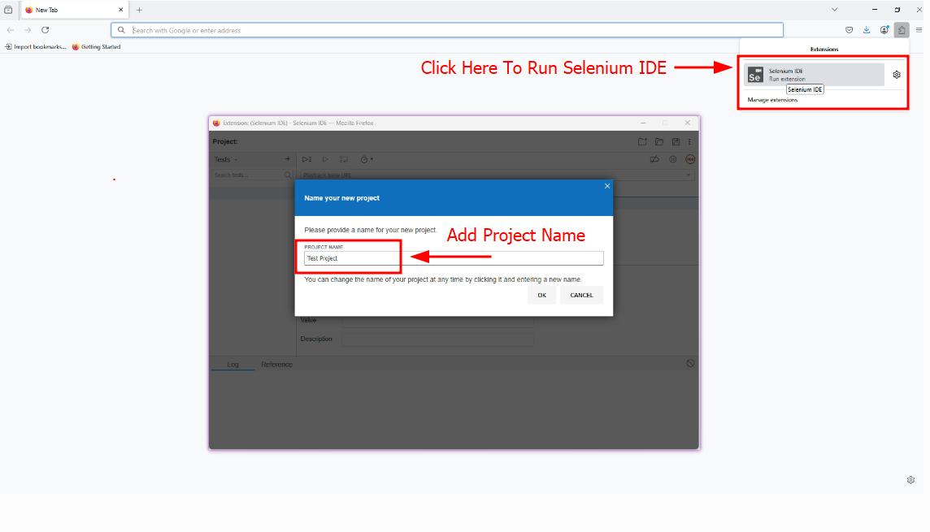The height and width of the screenshot is (532, 930).
Task: Expand the Tests view dropdown
Action: click(226, 159)
